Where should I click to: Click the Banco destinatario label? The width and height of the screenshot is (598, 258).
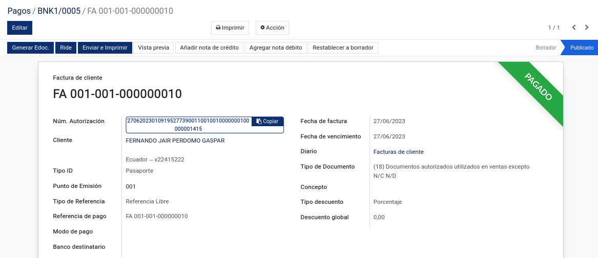[x=79, y=247]
